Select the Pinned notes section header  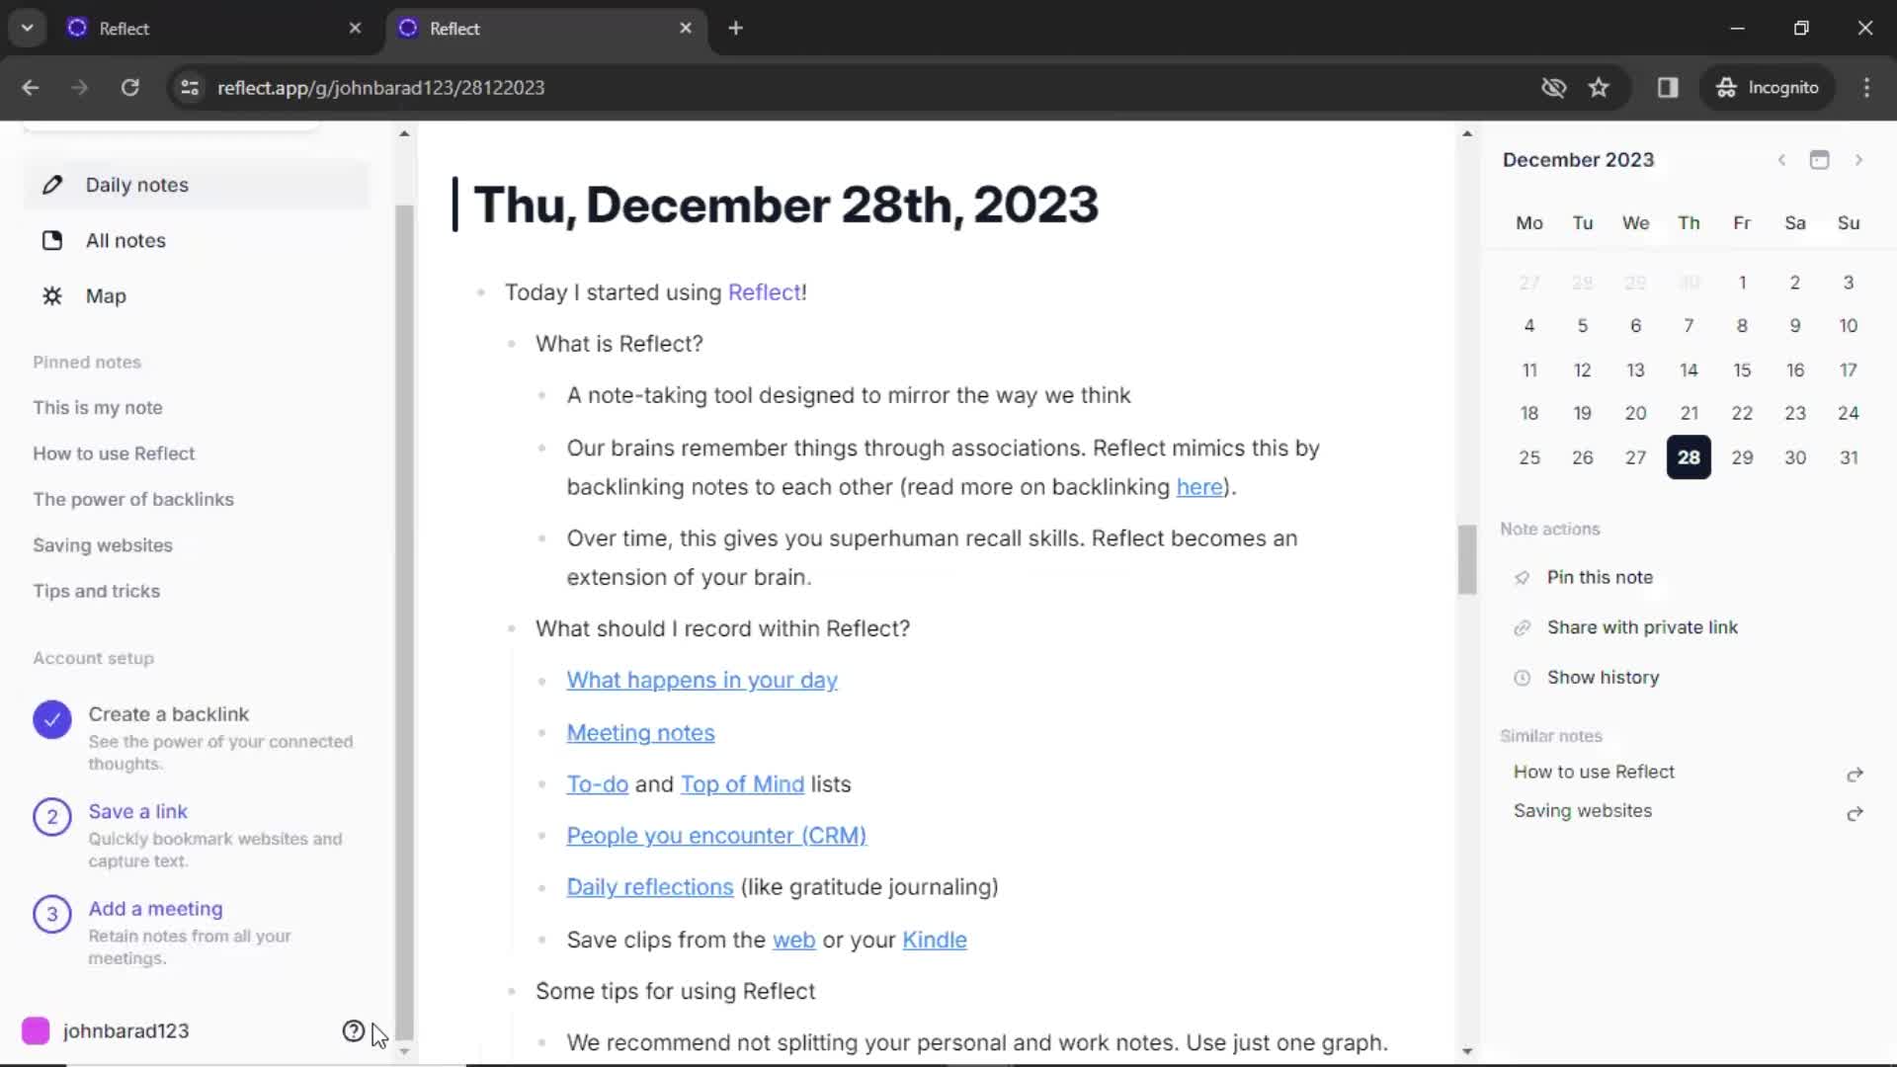[x=87, y=363]
